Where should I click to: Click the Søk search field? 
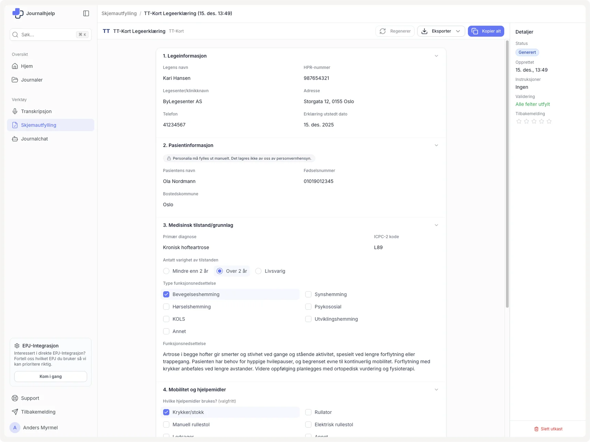point(48,35)
